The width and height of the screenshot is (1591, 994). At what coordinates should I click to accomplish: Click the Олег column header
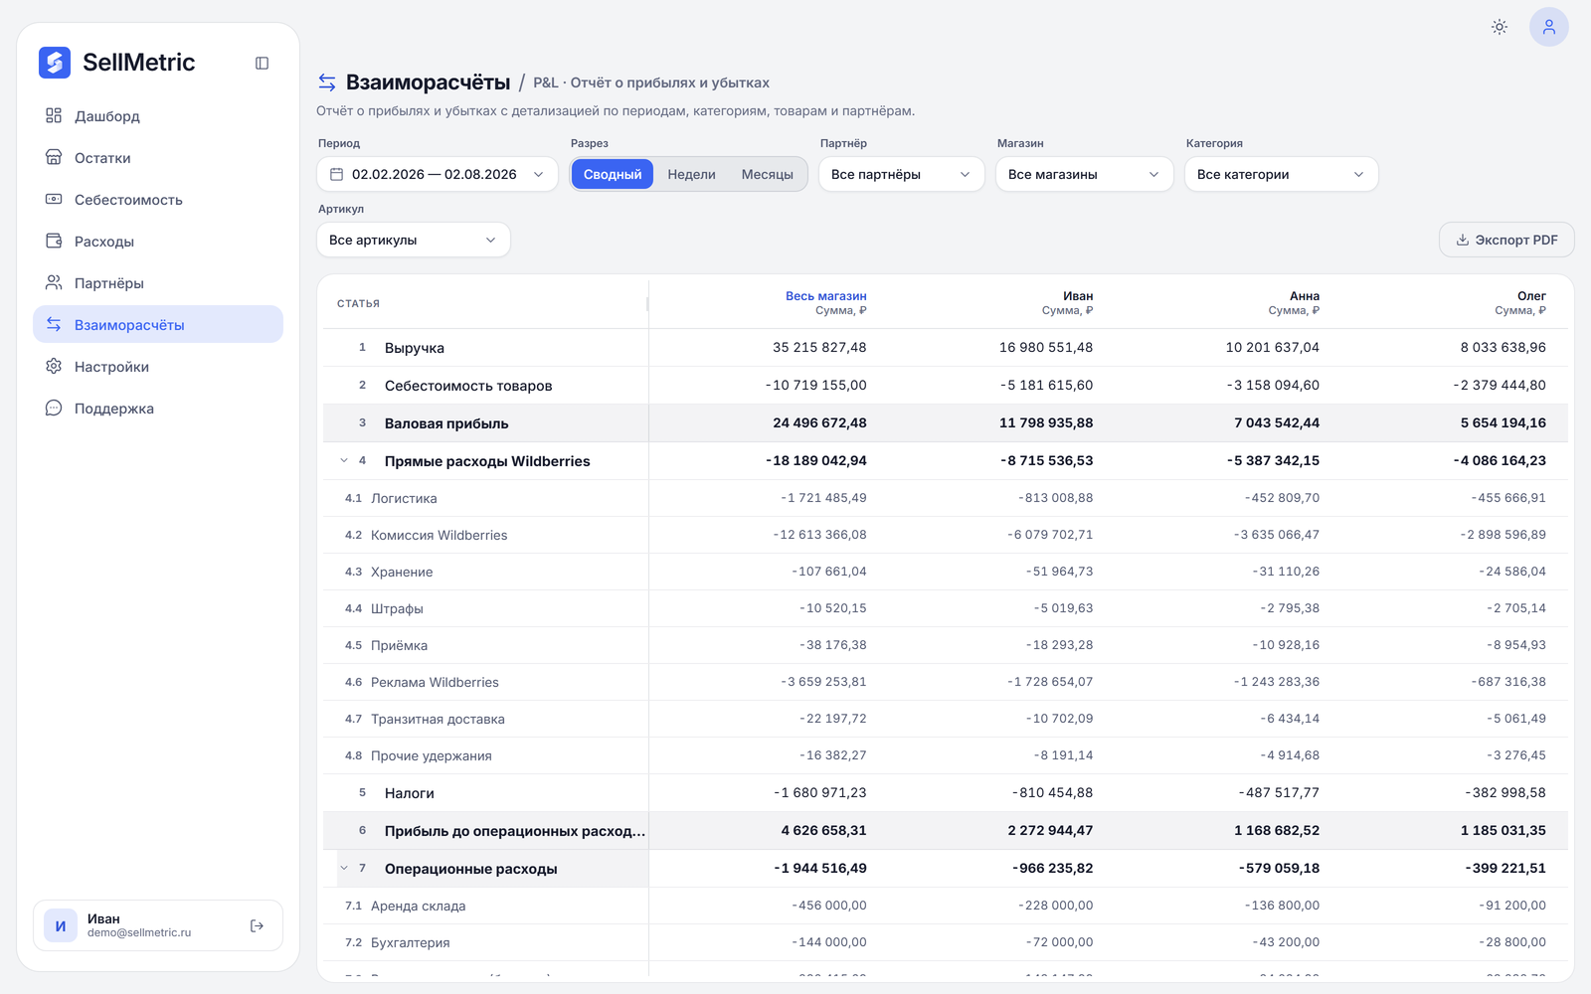1531,296
